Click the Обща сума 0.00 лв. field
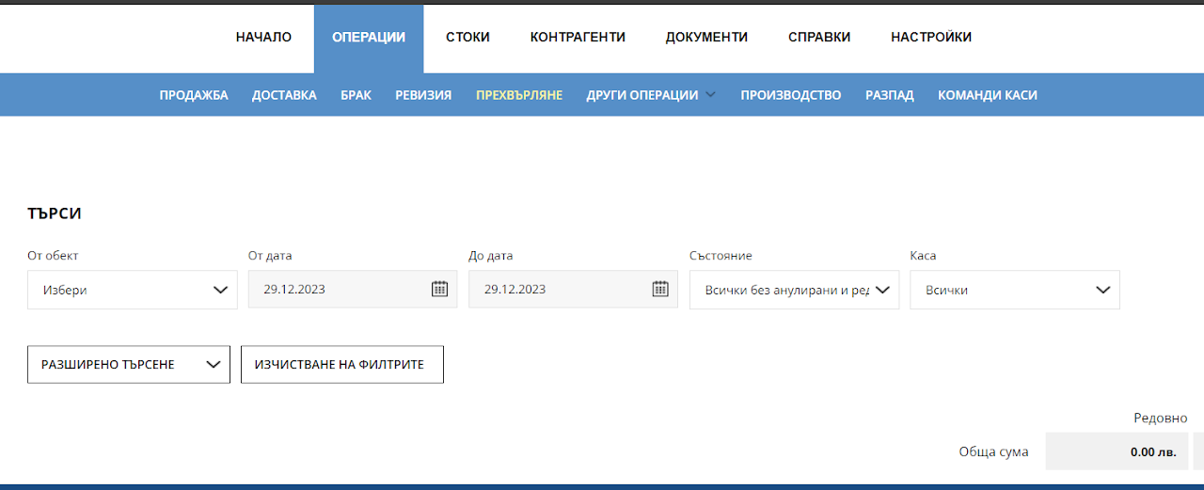1204x490 pixels. click(x=1117, y=451)
